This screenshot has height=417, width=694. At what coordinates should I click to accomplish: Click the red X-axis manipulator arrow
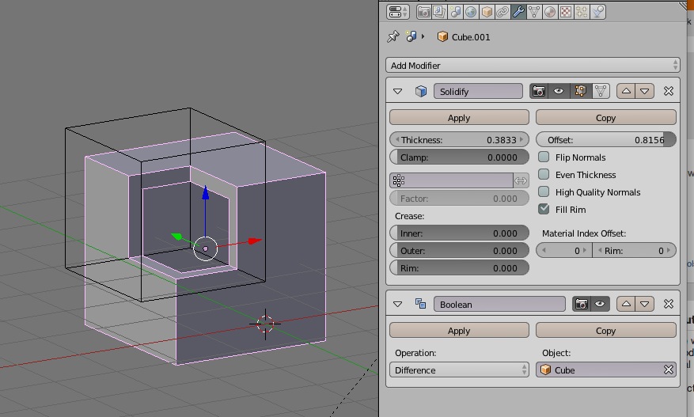click(255, 241)
